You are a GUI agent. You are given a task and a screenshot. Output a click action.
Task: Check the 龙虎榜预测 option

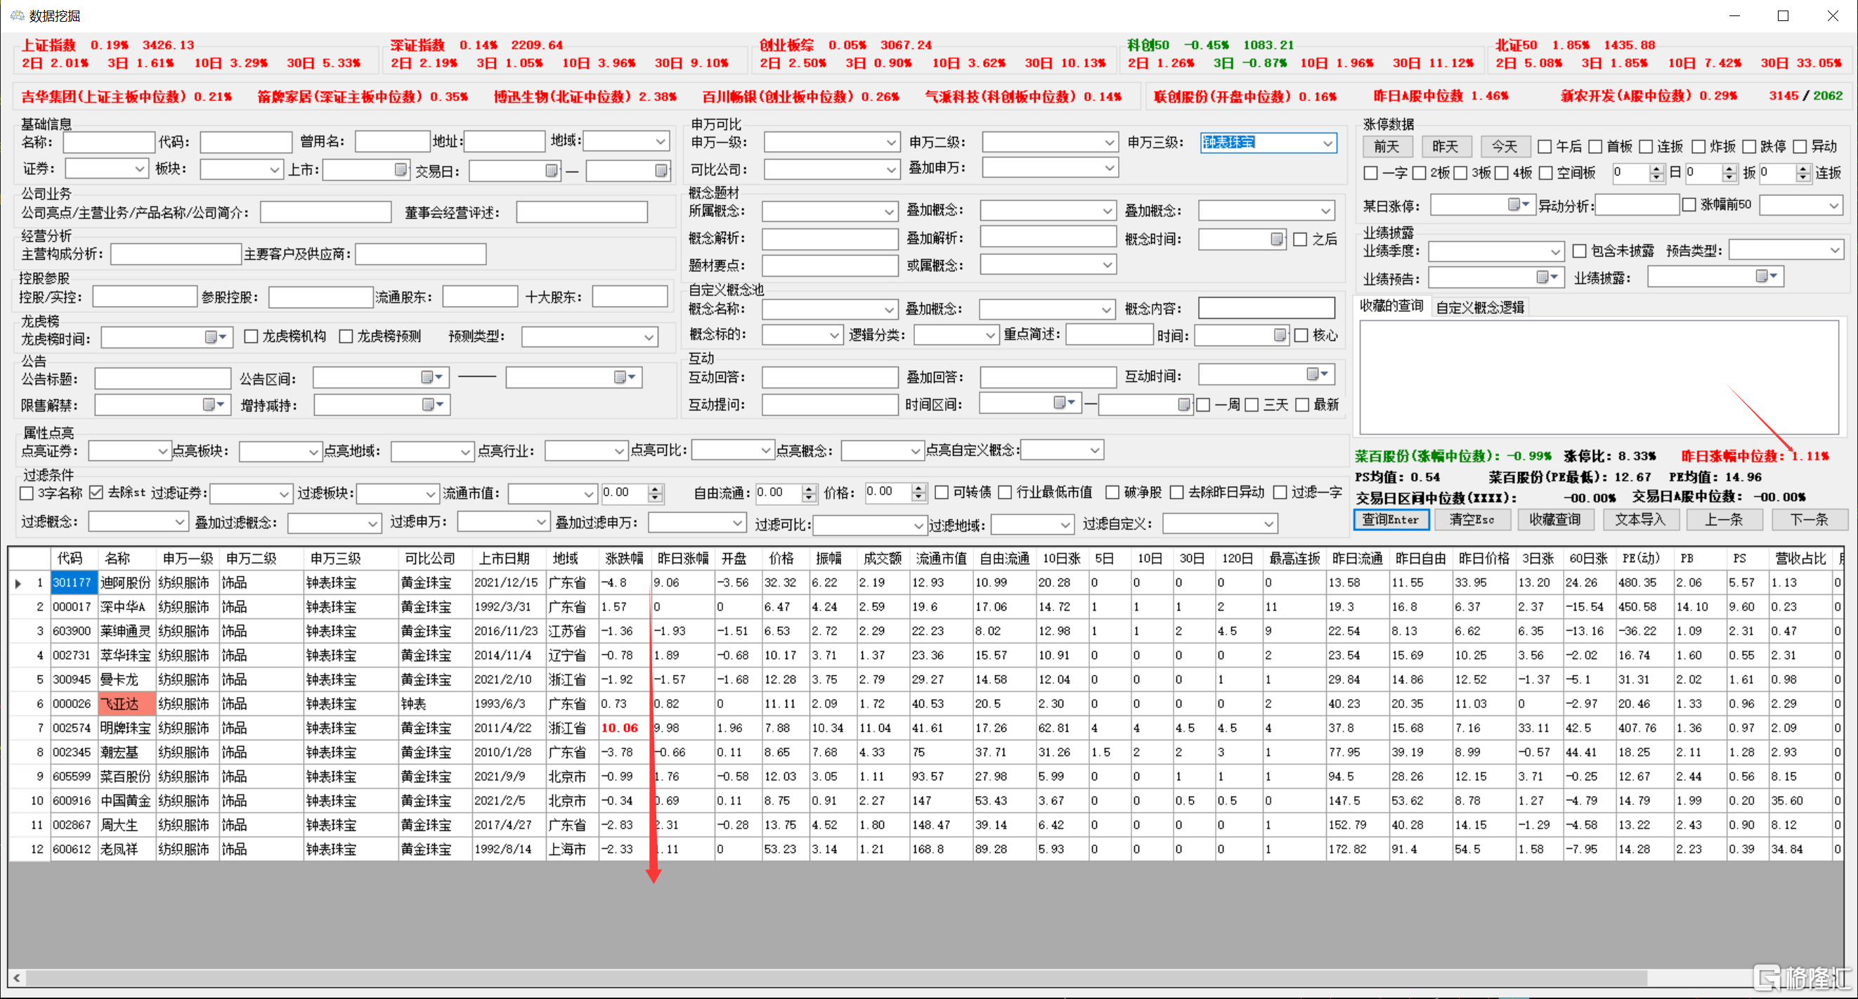(x=346, y=336)
